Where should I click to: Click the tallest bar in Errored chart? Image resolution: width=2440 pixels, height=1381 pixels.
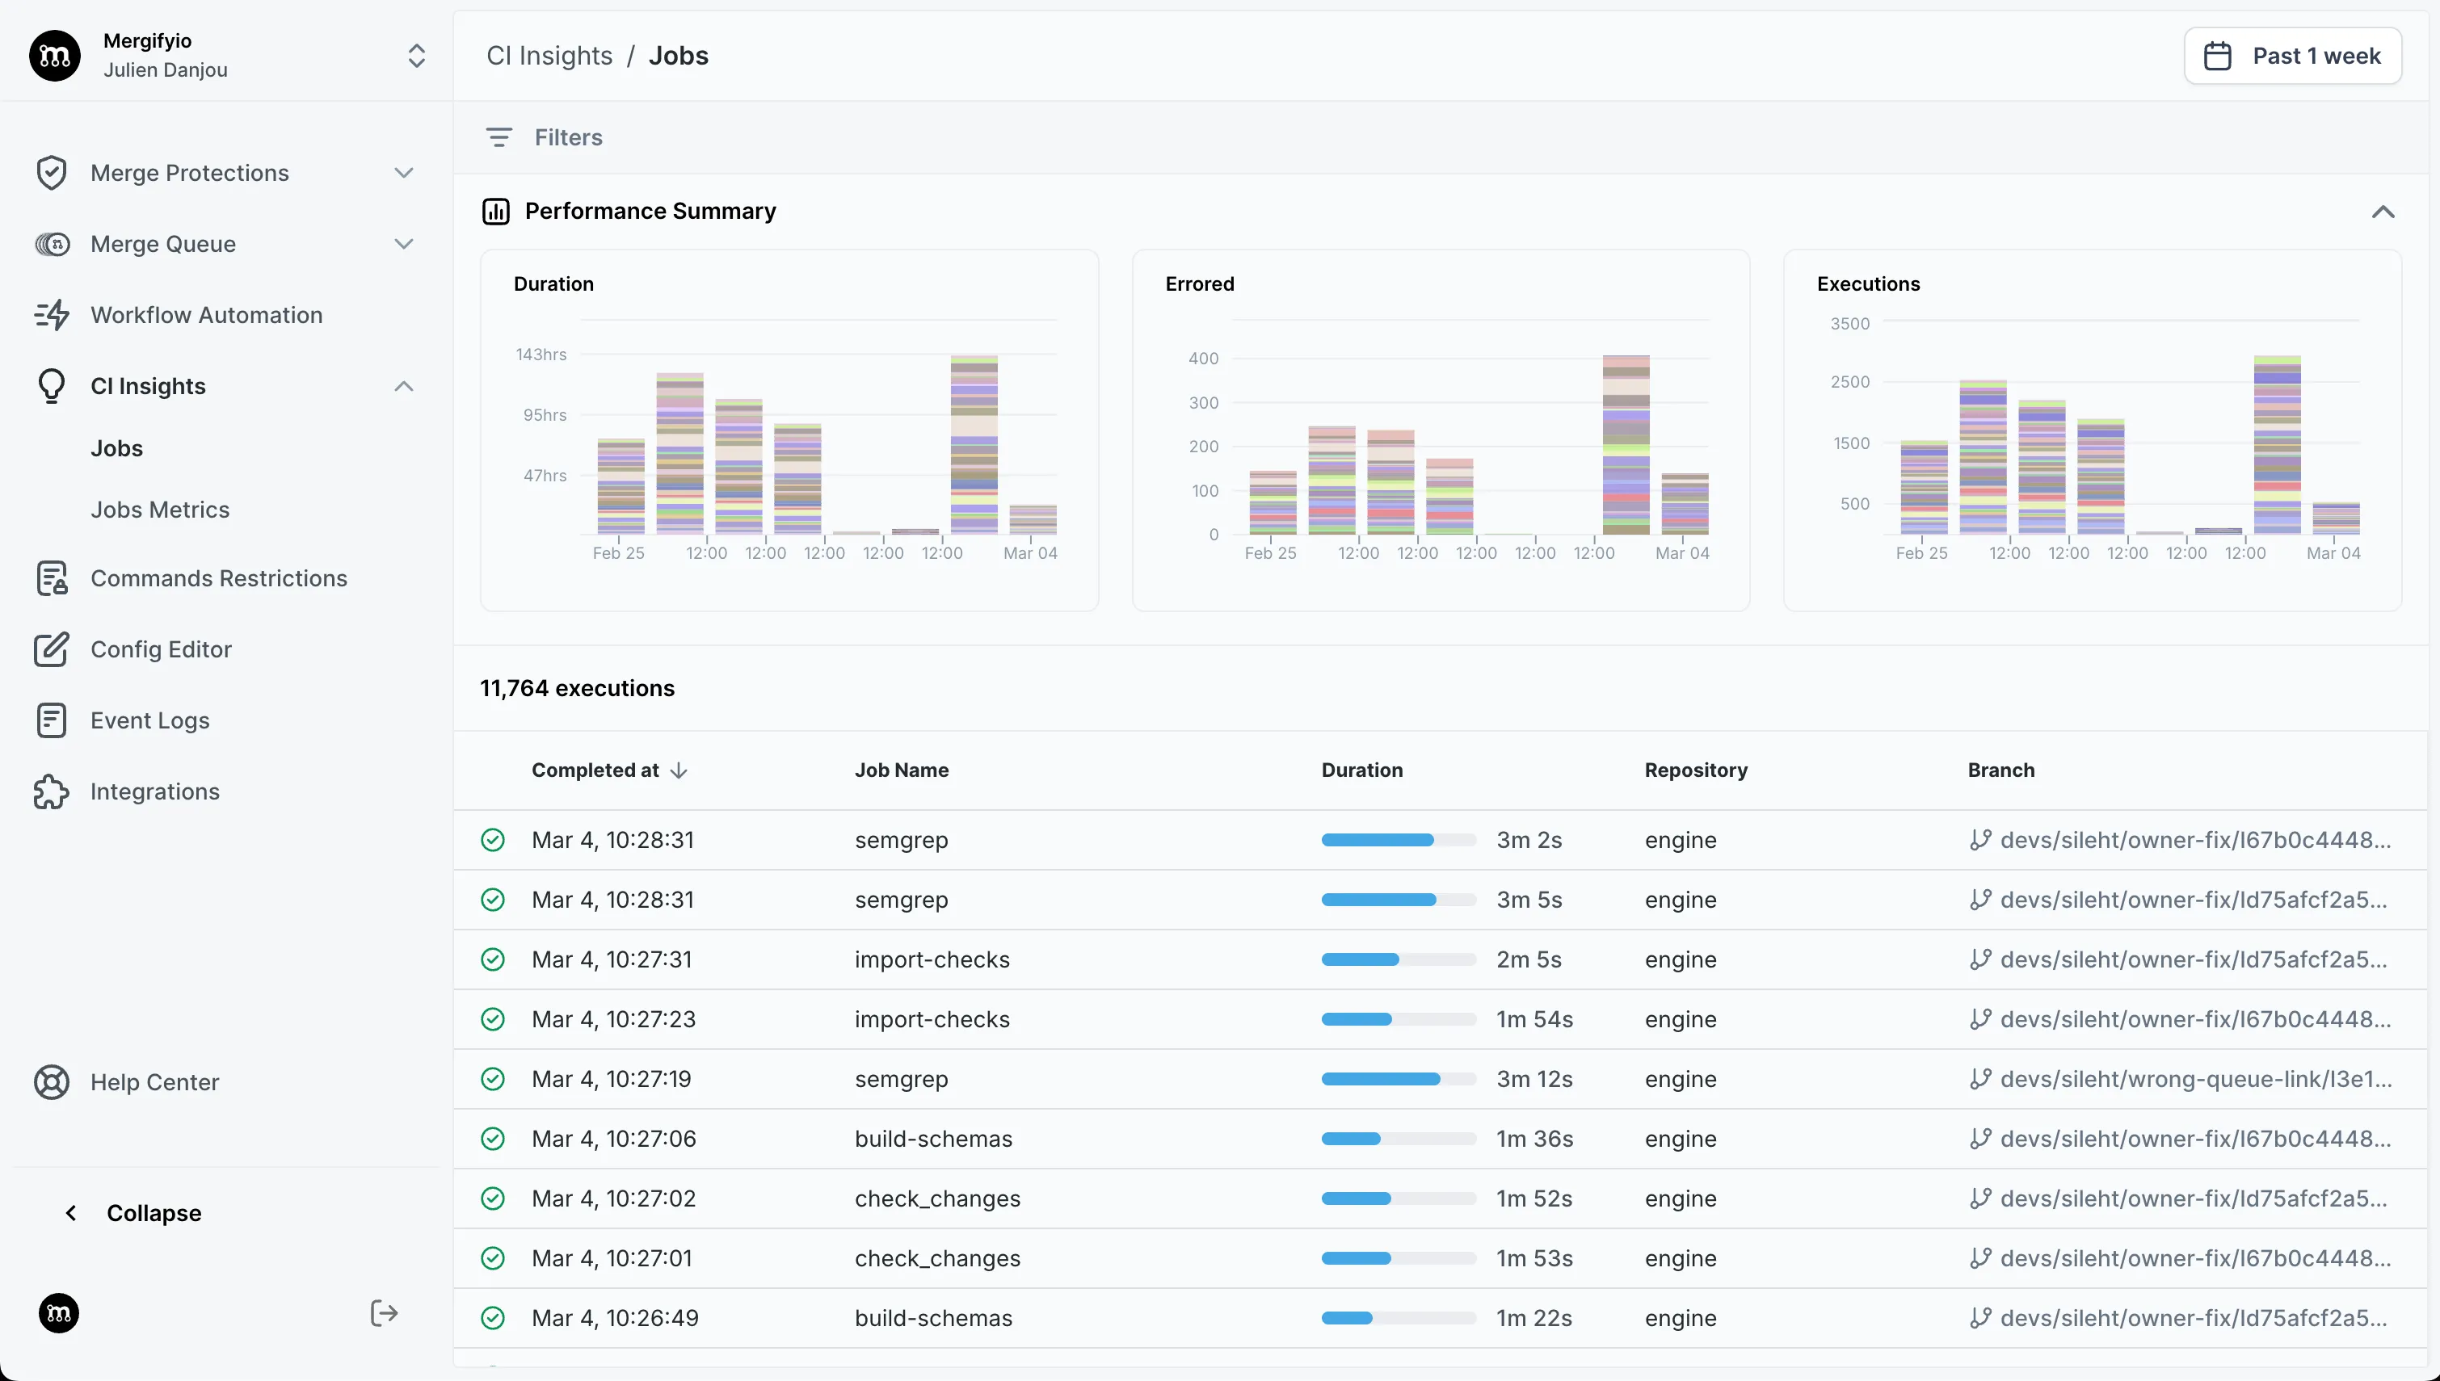(1626, 445)
